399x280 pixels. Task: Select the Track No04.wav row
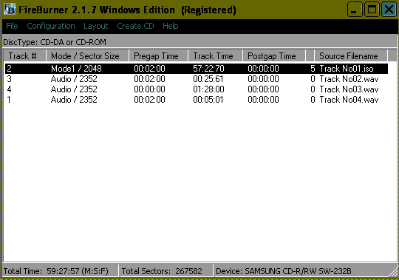[x=197, y=100]
